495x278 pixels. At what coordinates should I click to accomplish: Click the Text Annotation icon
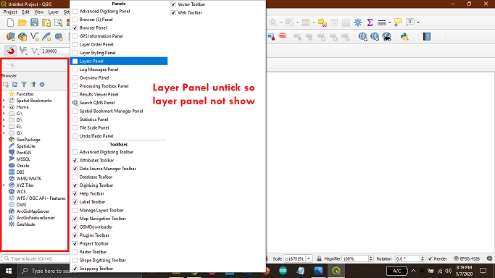410,22
